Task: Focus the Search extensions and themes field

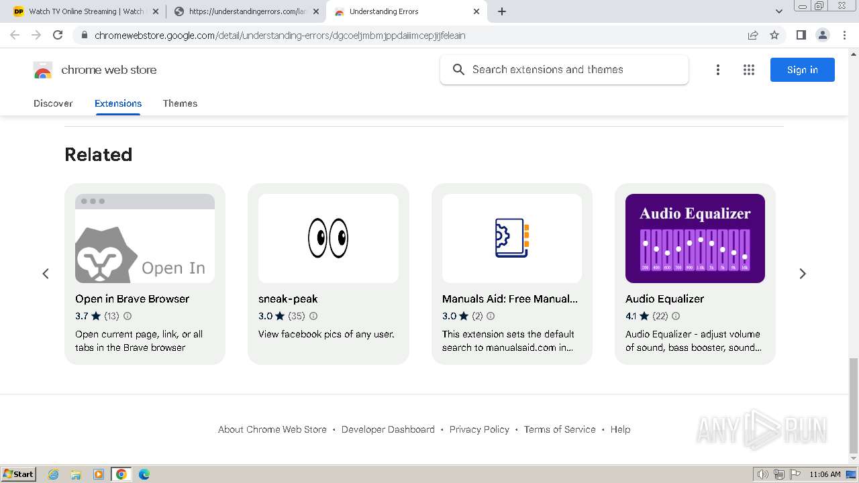Action: tap(564, 70)
